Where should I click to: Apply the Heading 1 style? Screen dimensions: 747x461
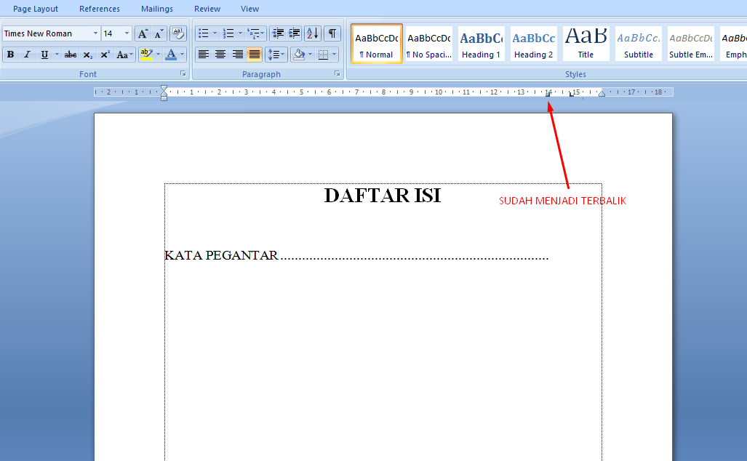[482, 44]
